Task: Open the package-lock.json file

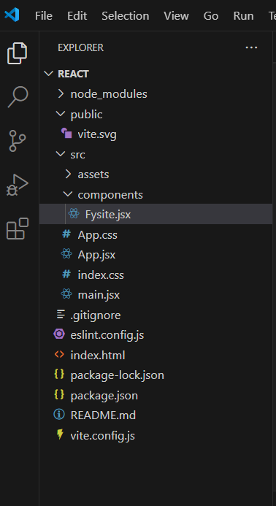Action: 117,375
